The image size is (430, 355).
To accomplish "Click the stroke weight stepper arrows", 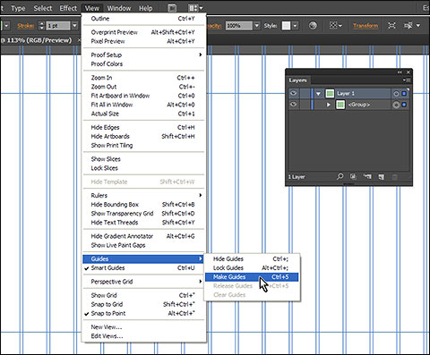I will pyautogui.click(x=41, y=26).
